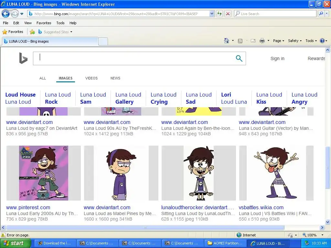
Task: Click the browser Forward arrow button
Action: coord(15,14)
